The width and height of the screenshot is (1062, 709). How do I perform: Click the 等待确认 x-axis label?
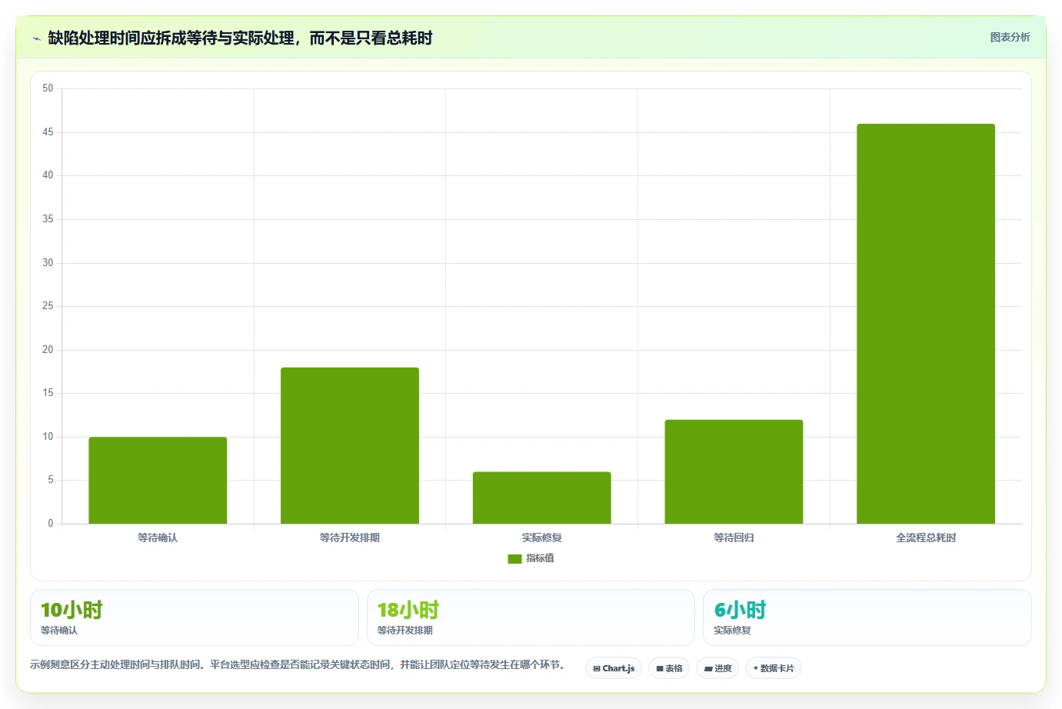click(x=158, y=538)
